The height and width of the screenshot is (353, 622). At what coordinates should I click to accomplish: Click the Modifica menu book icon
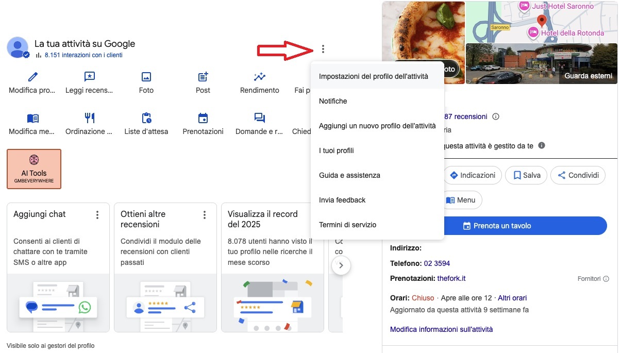pos(33,118)
